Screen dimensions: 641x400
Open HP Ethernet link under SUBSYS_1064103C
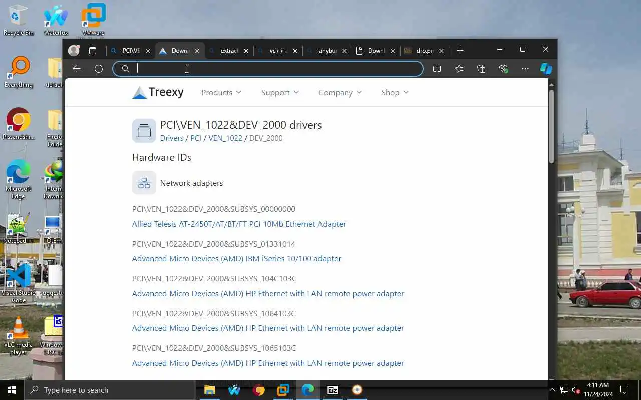point(268,328)
